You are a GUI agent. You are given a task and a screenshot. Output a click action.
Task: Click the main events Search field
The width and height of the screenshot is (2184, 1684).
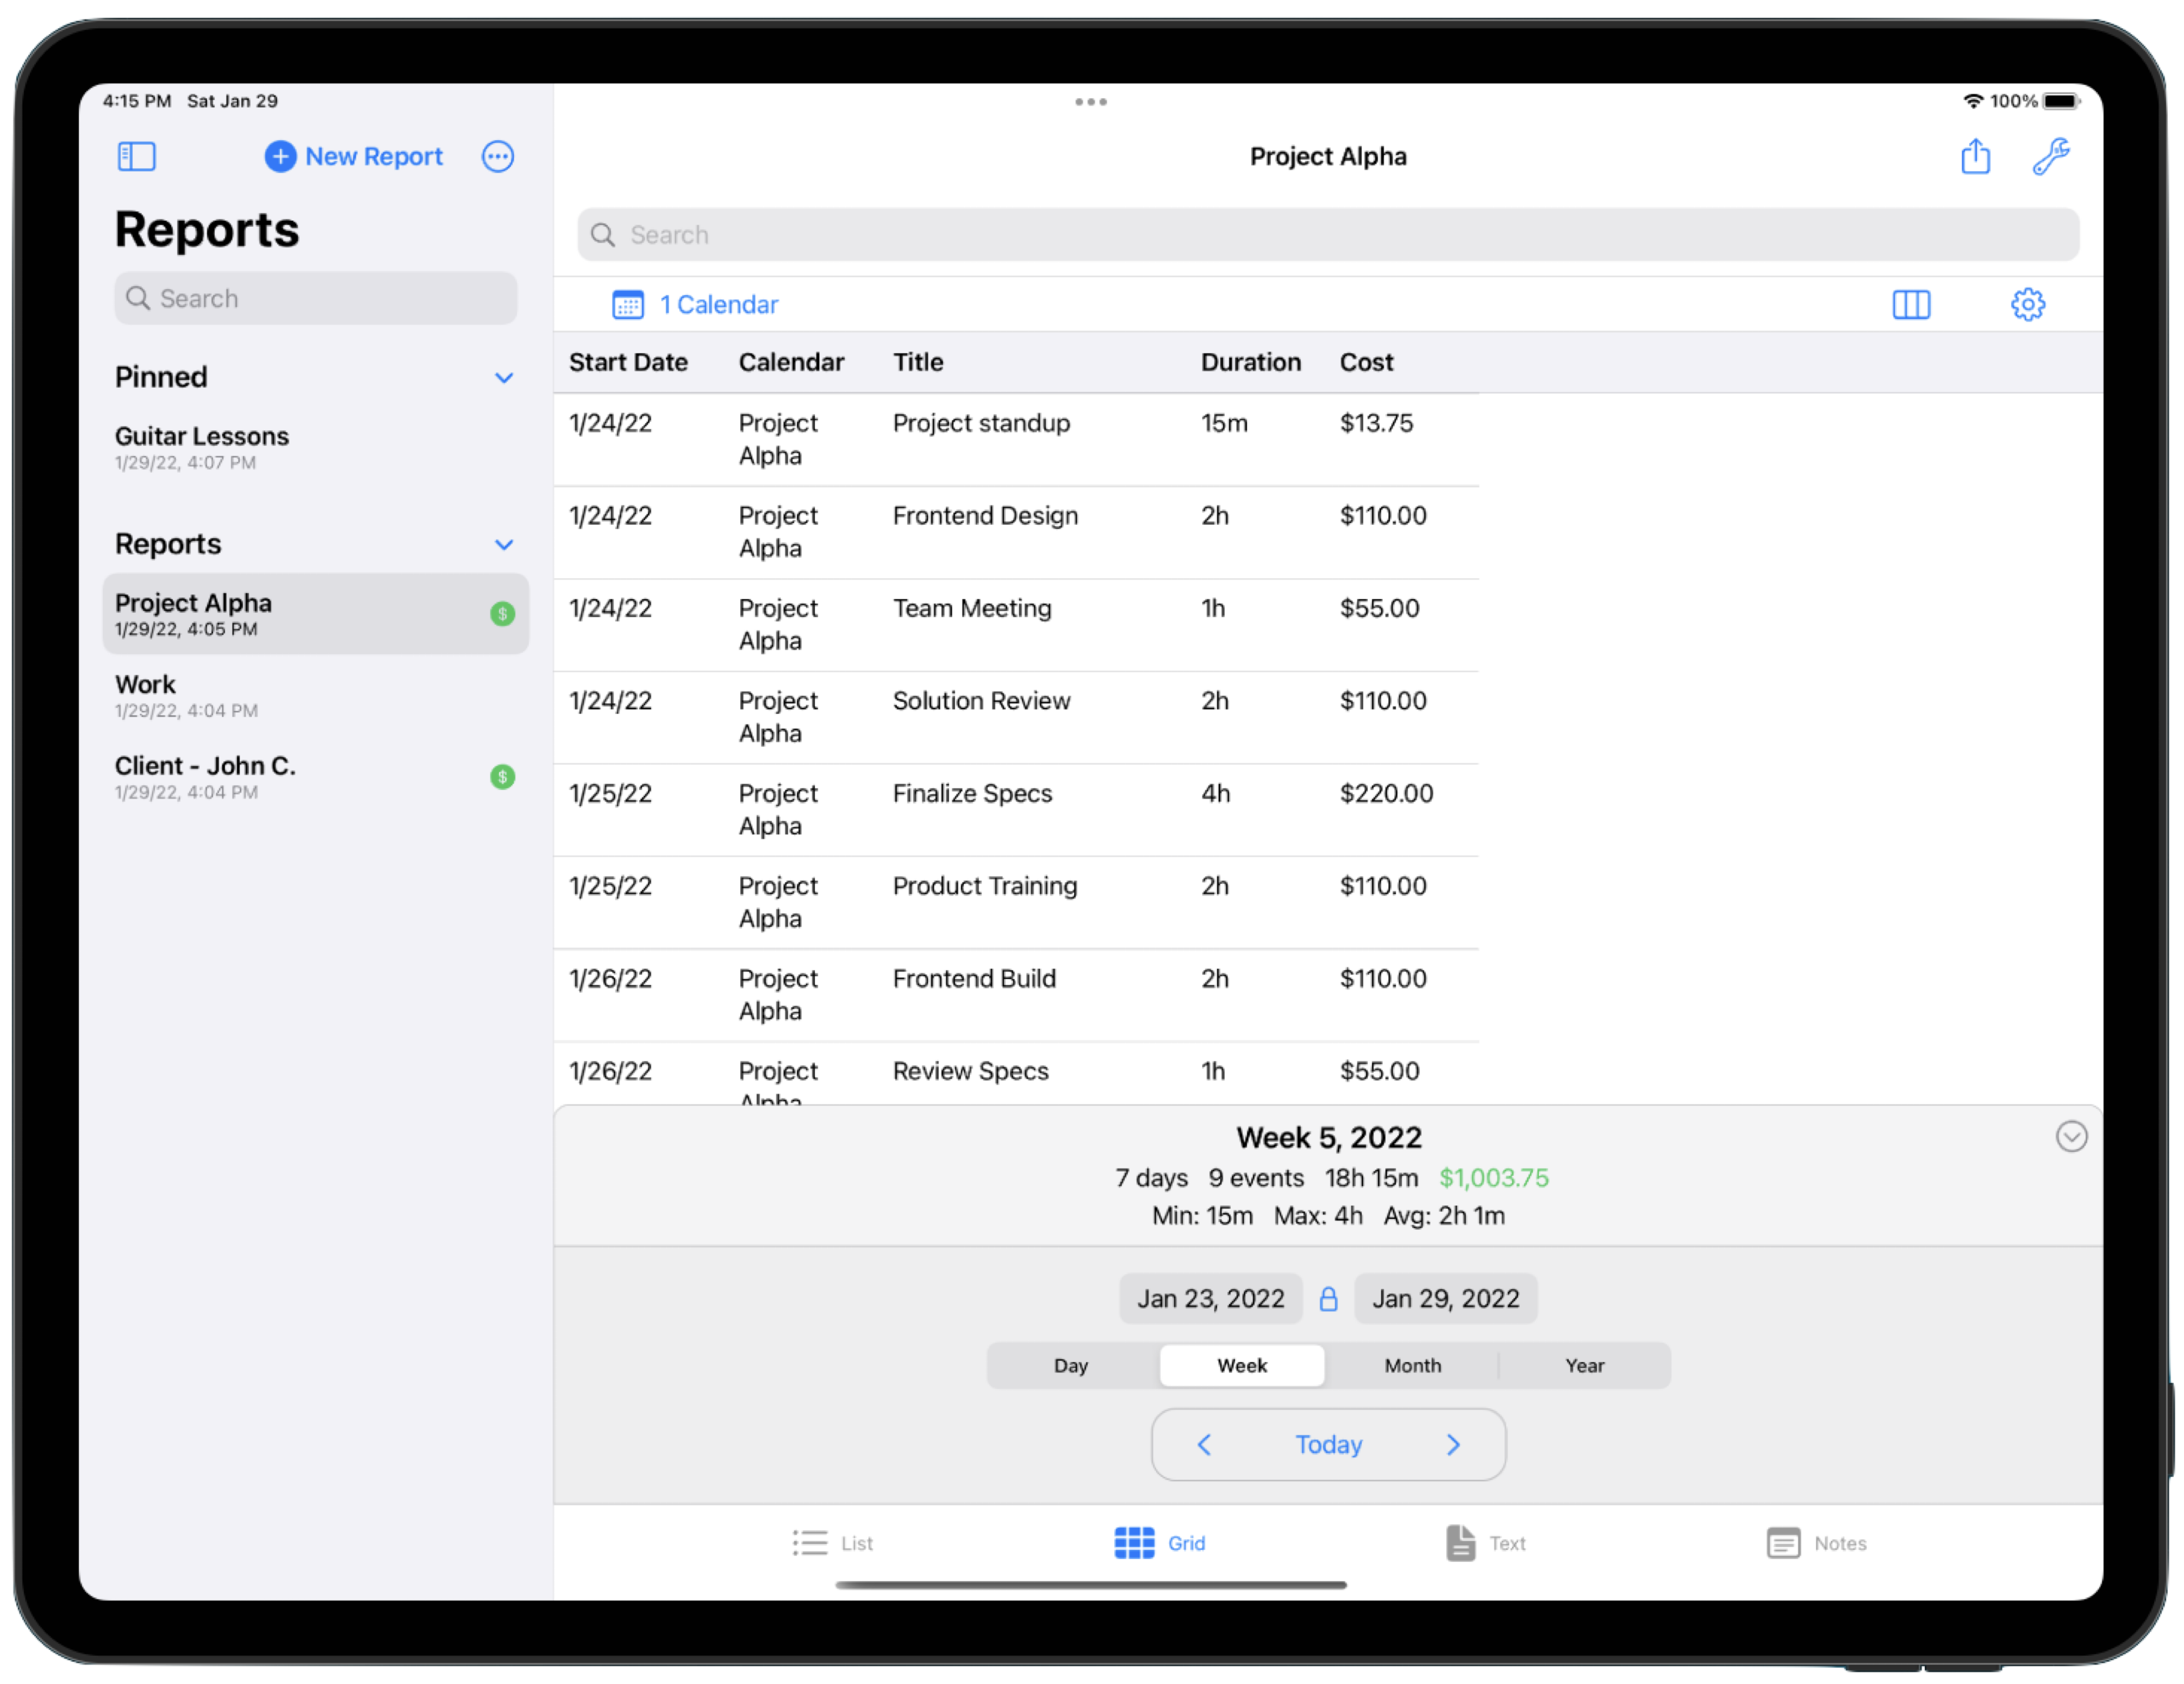click(1328, 235)
